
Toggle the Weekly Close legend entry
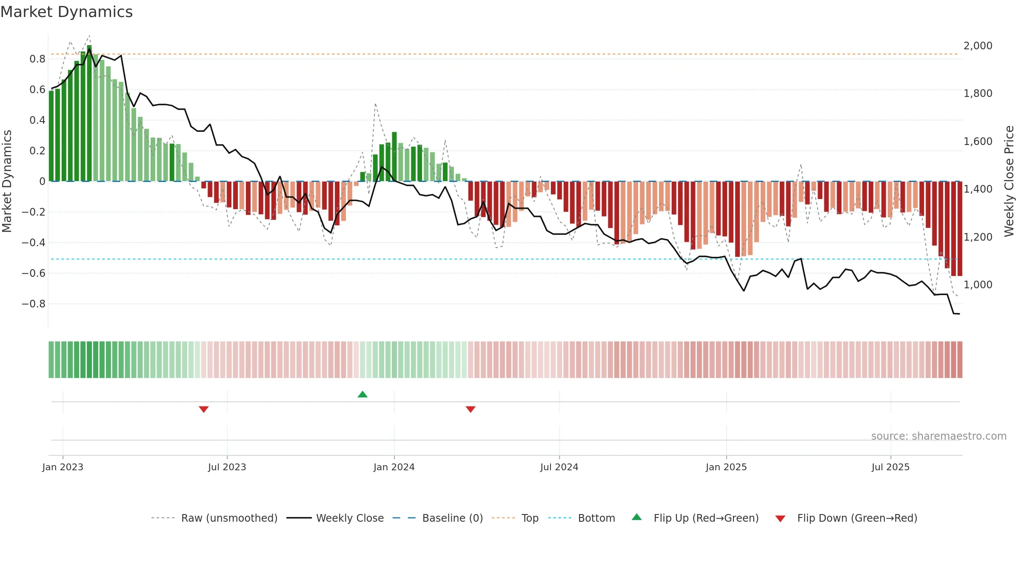(335, 518)
